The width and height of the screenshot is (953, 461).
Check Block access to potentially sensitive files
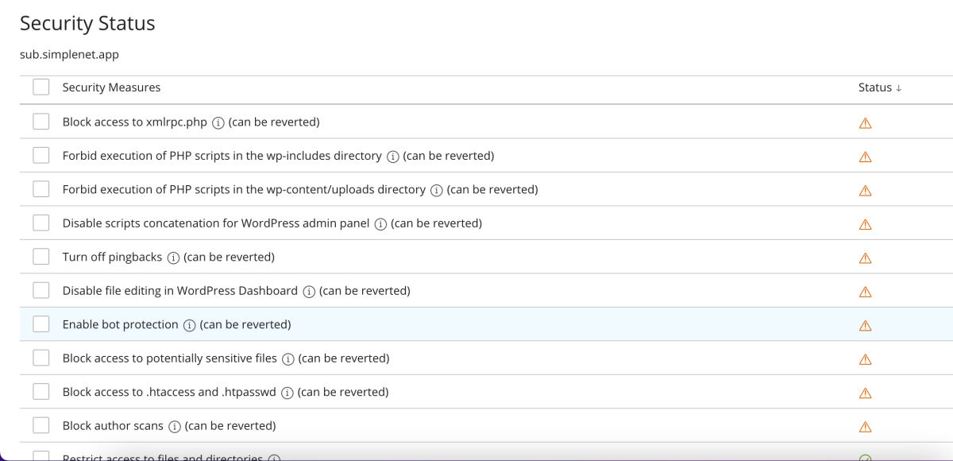pyautogui.click(x=41, y=358)
